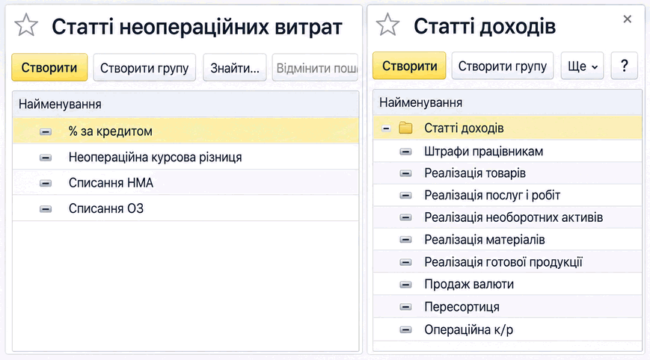The height and width of the screenshot is (360, 650).
Task: Collapse the 'Статті доходів' group tree node
Action: (386, 128)
